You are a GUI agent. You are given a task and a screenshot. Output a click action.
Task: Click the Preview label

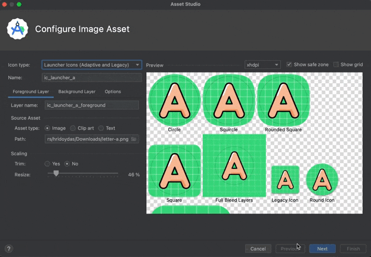(x=154, y=65)
